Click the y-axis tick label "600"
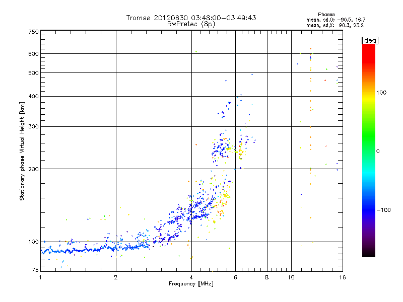 (x=33, y=54)
